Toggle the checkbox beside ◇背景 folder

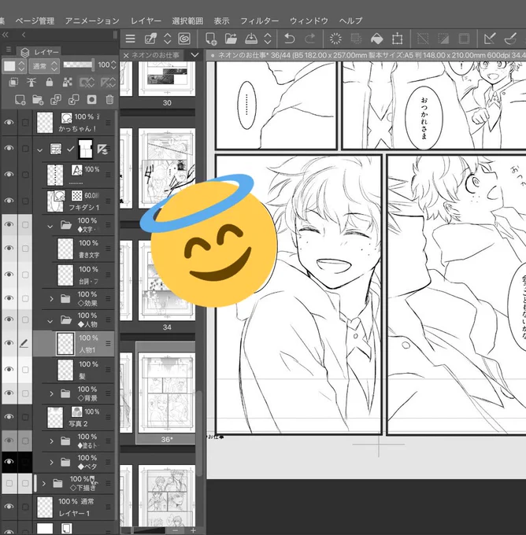[x=25, y=393]
